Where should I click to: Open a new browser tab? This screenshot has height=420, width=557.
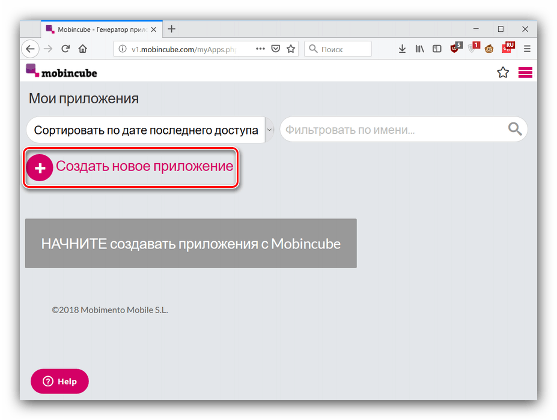[x=172, y=29]
